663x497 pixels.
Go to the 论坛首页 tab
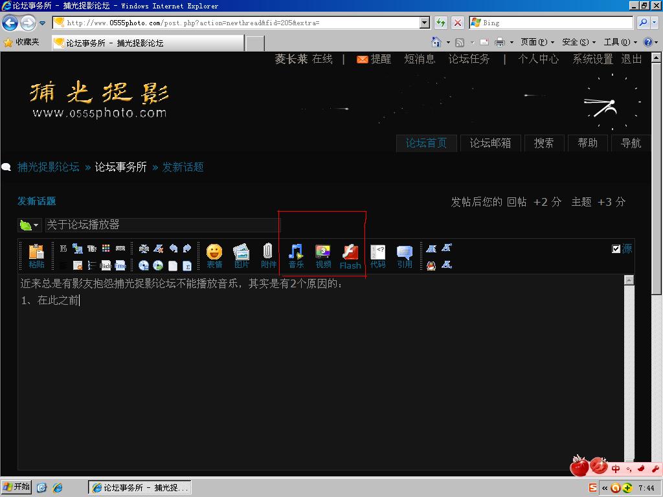[x=426, y=143]
